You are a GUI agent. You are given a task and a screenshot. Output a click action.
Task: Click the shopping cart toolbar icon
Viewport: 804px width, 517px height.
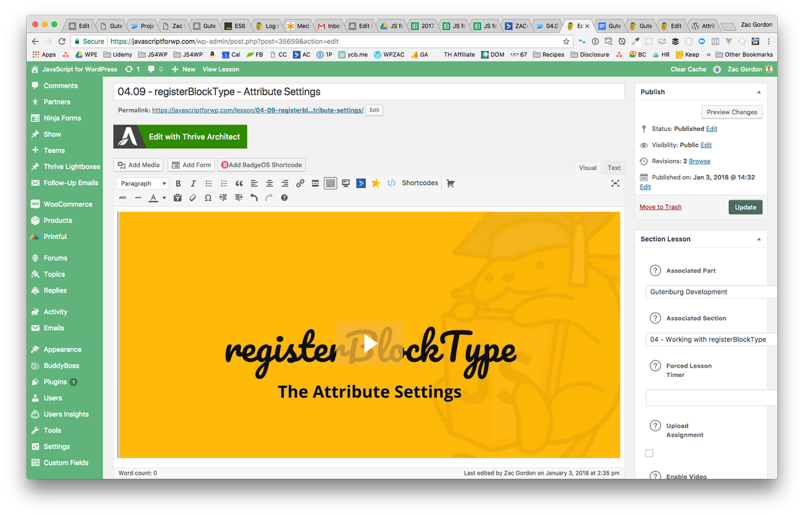(450, 183)
